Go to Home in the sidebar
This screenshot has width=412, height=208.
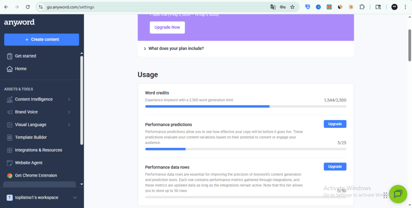click(21, 69)
